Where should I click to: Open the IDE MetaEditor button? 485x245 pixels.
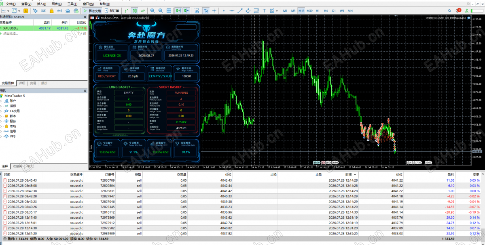43,11
